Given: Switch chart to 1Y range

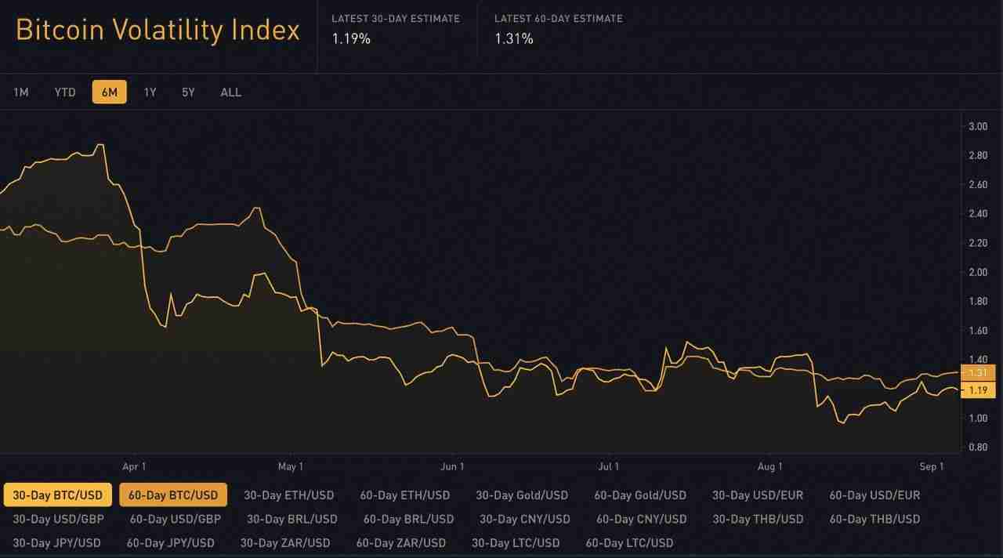Looking at the screenshot, I should click(150, 92).
